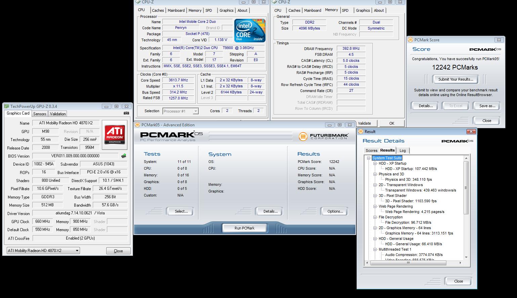This screenshot has height=298, width=517.
Task: Collapse the Web Page Rendering node
Action: (x=375, y=206)
